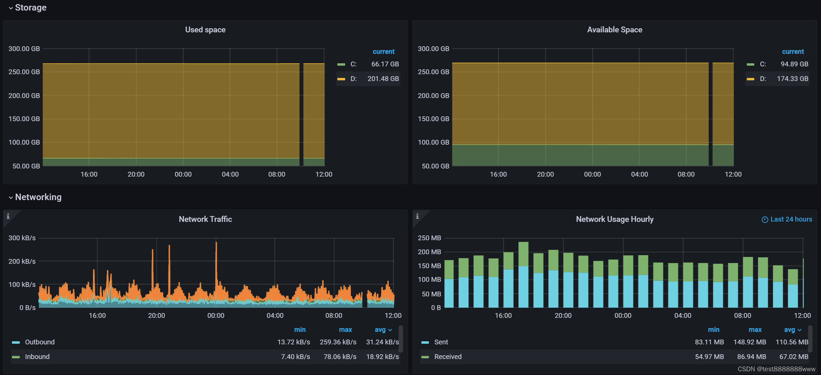Click the yellow D: swatch in Used space
Screen dimensions: 821x375
point(341,79)
